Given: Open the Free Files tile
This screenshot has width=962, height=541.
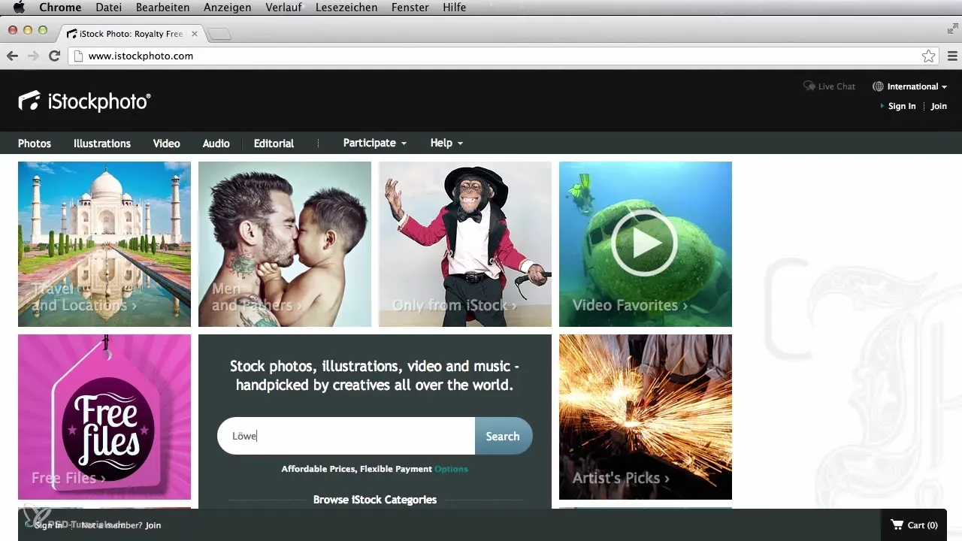Looking at the screenshot, I should (104, 417).
